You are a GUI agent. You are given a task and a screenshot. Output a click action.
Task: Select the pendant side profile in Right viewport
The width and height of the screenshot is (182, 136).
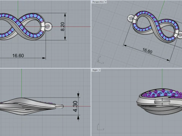(159, 102)
